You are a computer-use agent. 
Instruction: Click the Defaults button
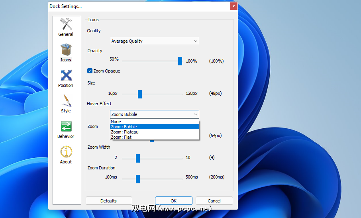click(x=108, y=201)
